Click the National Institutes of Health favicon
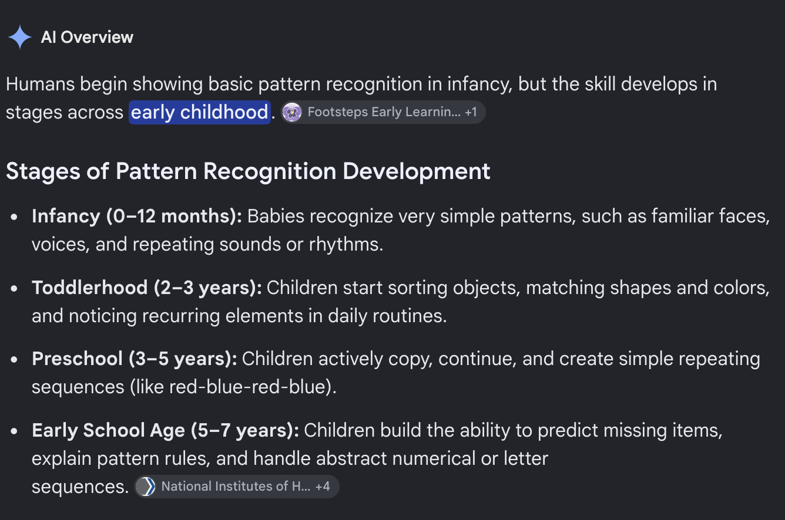The height and width of the screenshot is (520, 785). pyautogui.click(x=146, y=487)
